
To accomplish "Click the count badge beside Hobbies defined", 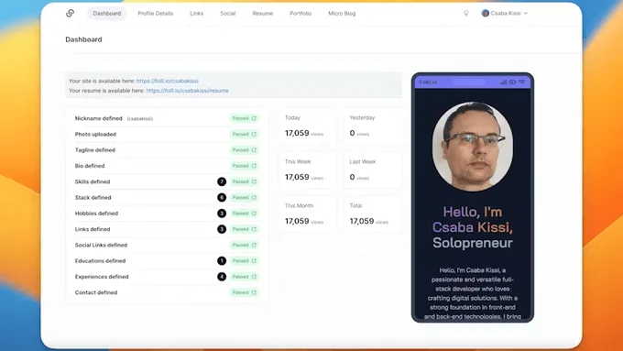I will tap(222, 214).
